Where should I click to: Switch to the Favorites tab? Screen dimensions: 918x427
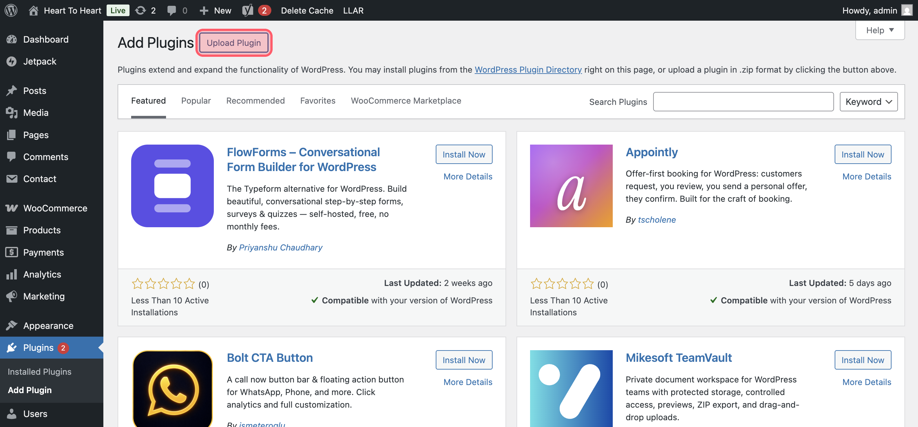(318, 101)
